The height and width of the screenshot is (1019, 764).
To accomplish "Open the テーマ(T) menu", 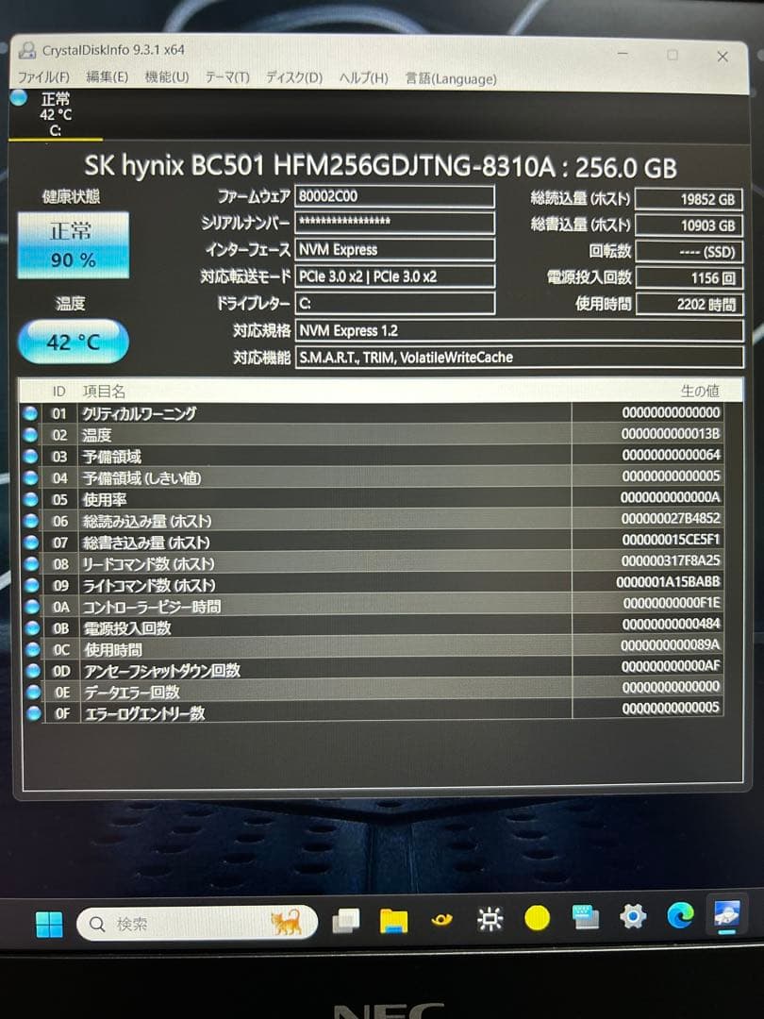I will tap(227, 77).
